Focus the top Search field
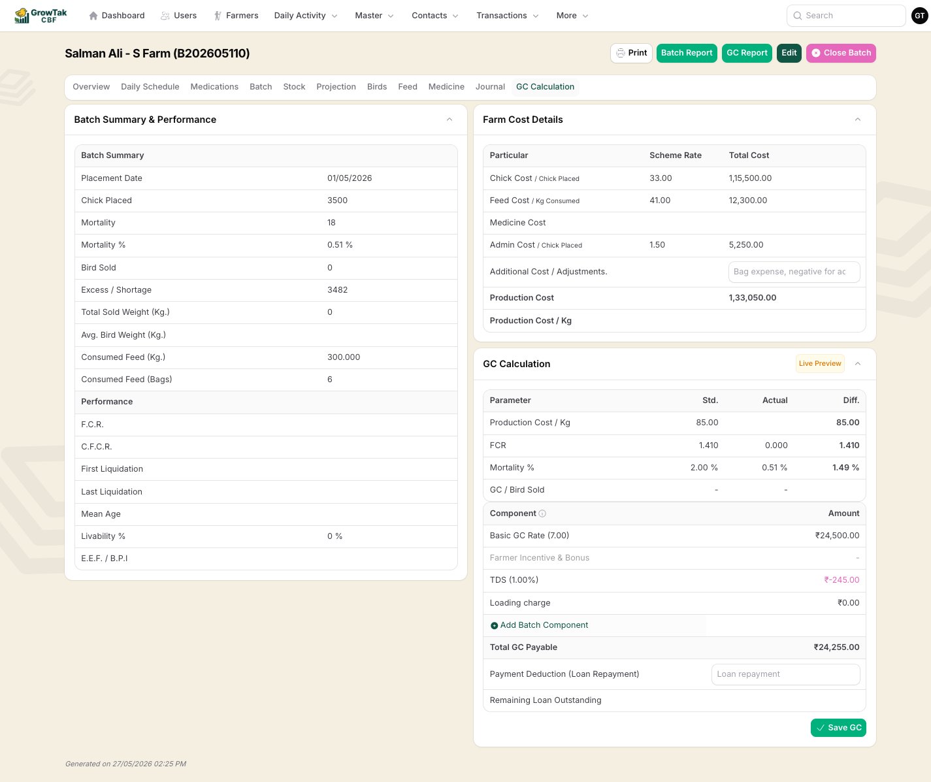 tap(846, 16)
